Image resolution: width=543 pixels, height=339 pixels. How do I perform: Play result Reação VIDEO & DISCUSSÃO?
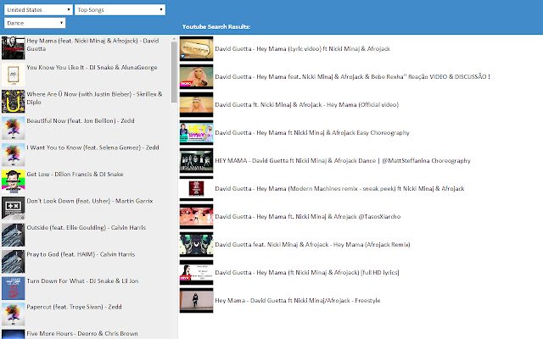353,77
